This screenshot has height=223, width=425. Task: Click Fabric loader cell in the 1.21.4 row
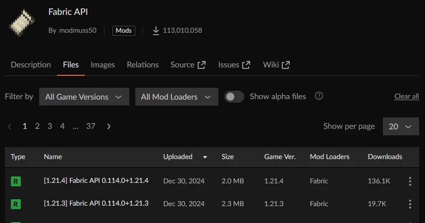pos(319,181)
